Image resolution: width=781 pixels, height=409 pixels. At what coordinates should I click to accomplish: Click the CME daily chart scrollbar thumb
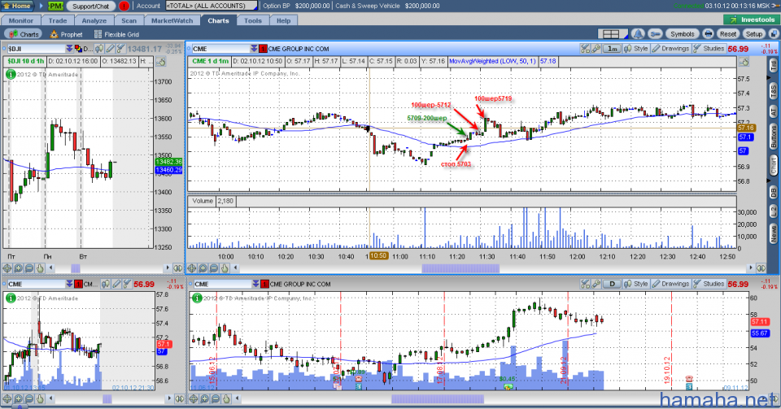point(438,399)
